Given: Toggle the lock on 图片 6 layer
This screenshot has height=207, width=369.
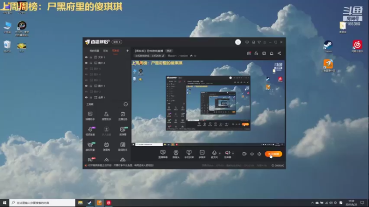Looking at the screenshot, I should [91, 63].
